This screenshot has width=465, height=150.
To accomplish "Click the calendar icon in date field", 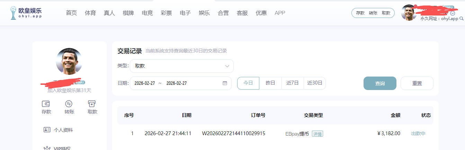I will [225, 83].
